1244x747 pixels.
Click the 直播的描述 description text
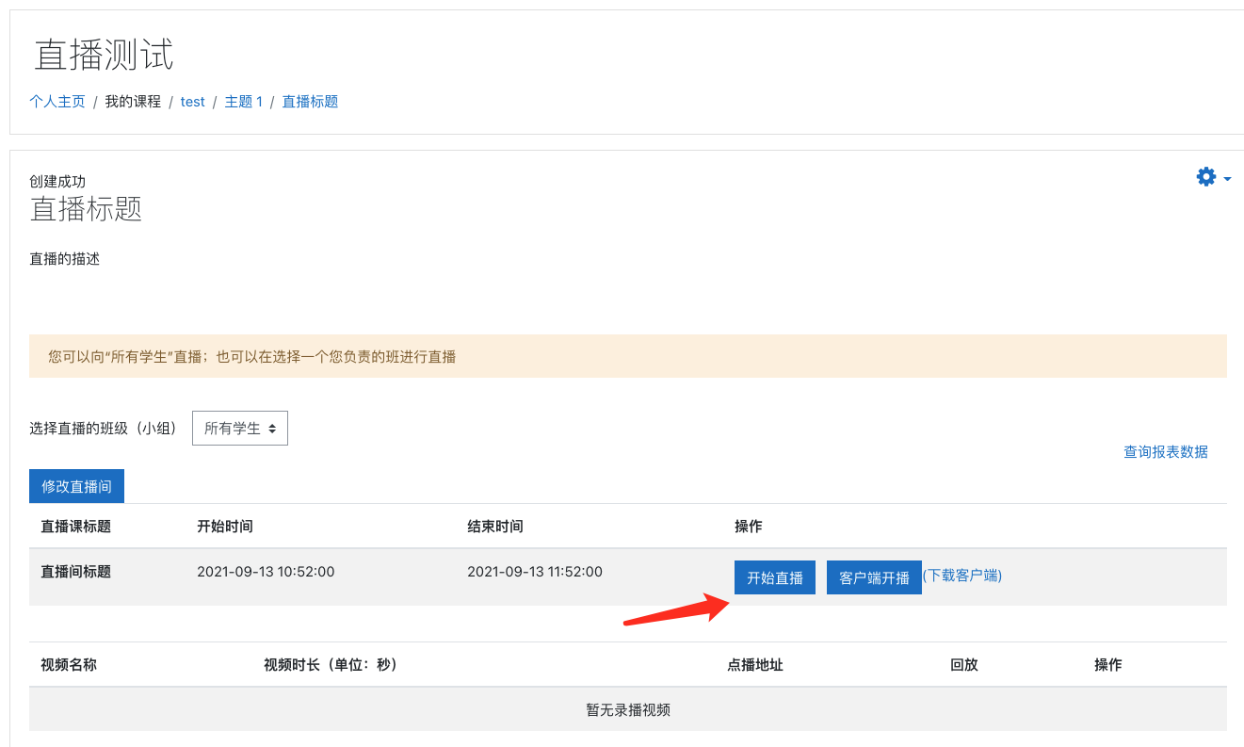click(65, 258)
